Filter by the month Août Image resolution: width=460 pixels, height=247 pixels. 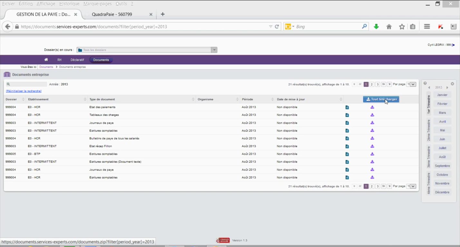tap(442, 157)
